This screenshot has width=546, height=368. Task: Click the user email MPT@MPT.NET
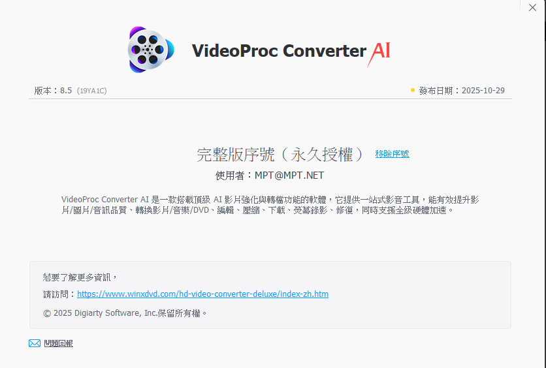pyautogui.click(x=289, y=176)
